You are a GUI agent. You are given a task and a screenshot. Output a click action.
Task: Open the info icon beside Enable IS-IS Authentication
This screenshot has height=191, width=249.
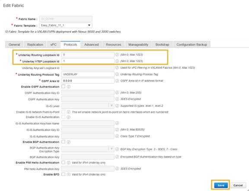[x=69, y=117]
